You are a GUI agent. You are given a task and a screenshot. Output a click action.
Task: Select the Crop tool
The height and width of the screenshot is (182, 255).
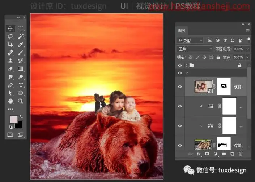coord(10,44)
